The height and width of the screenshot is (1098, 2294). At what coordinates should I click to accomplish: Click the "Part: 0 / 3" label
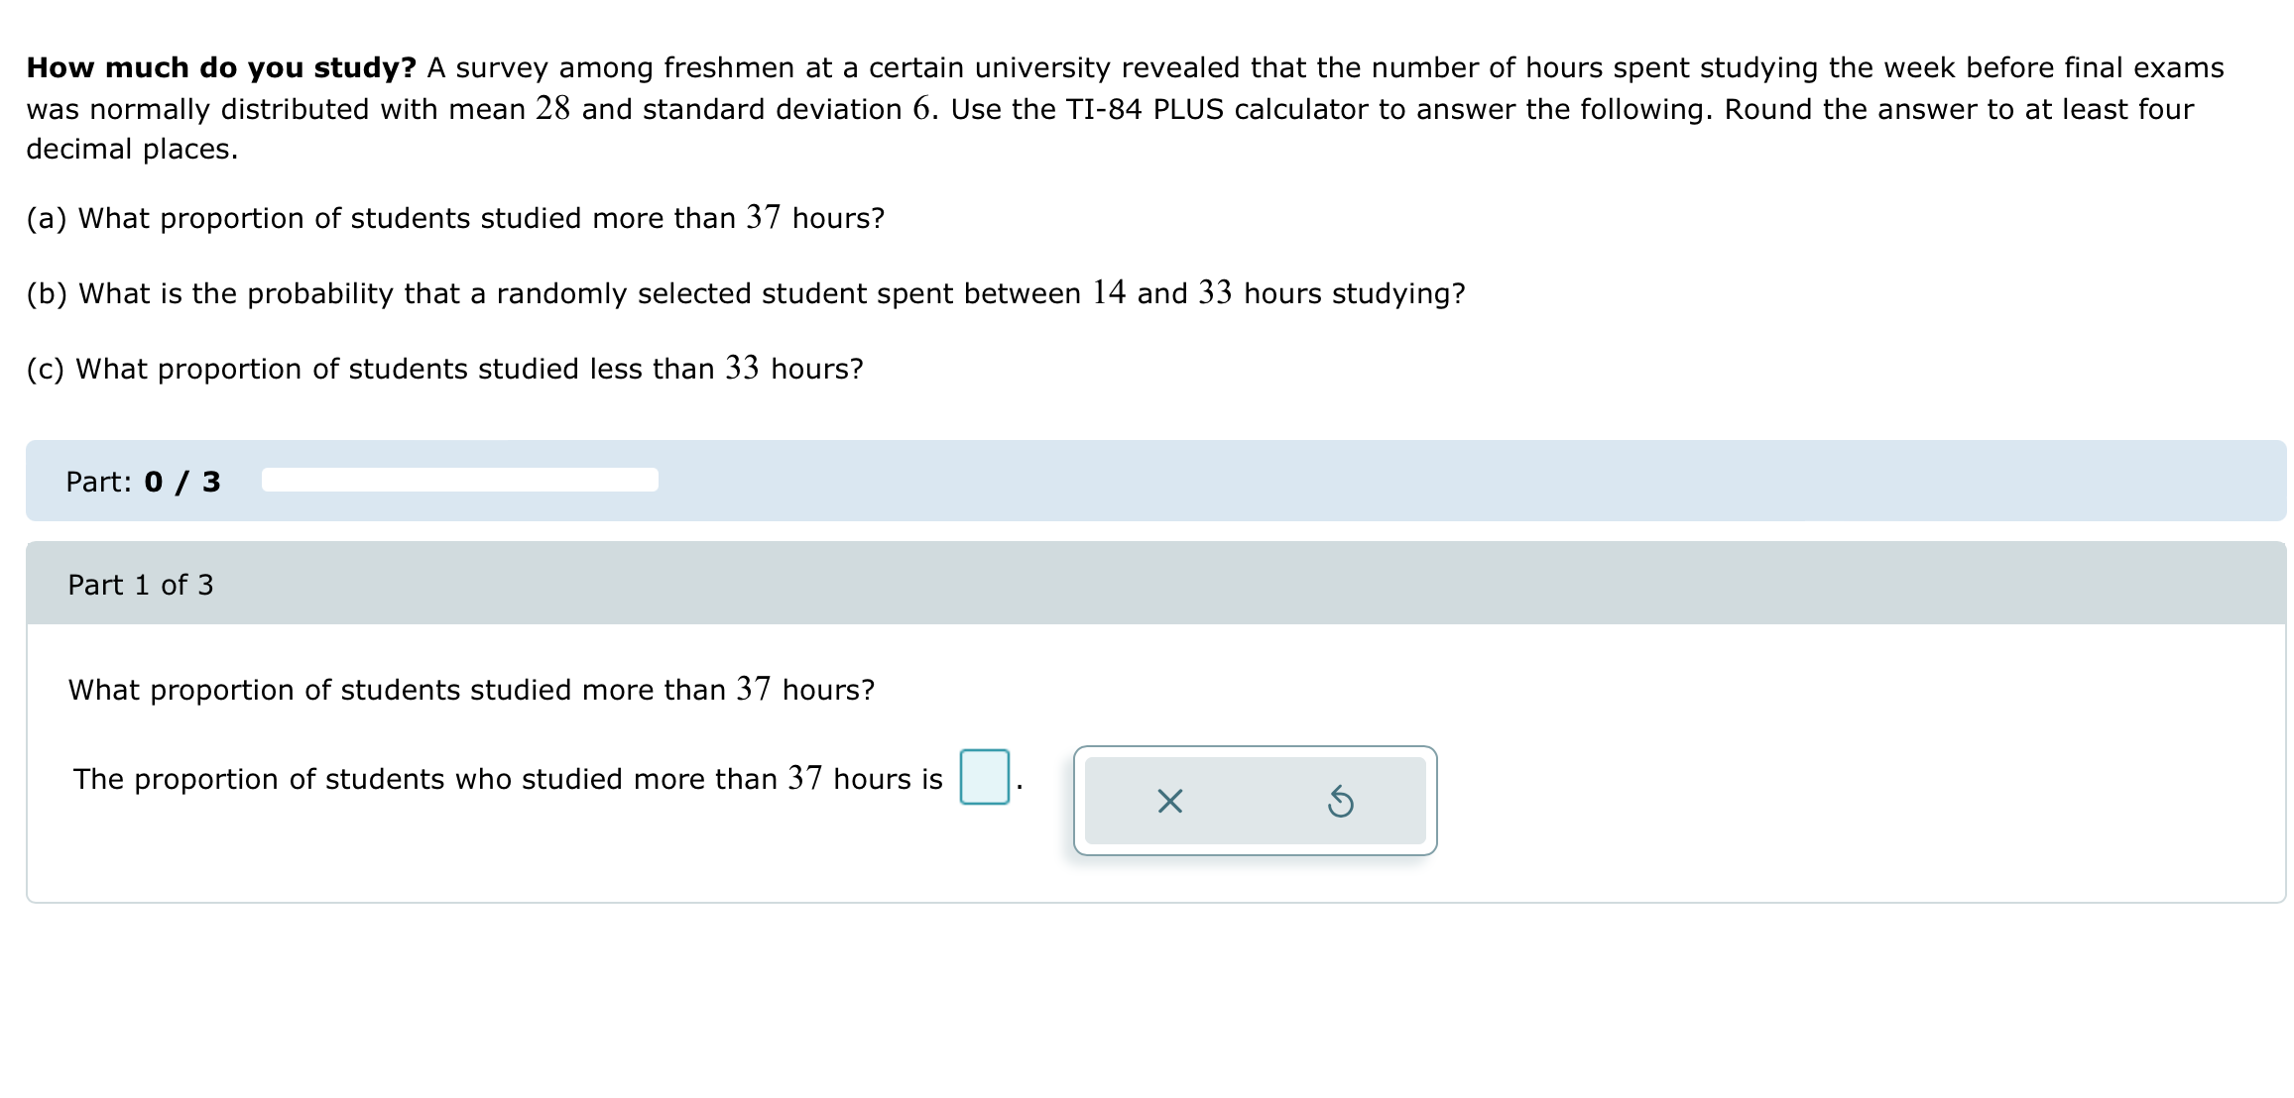(143, 482)
